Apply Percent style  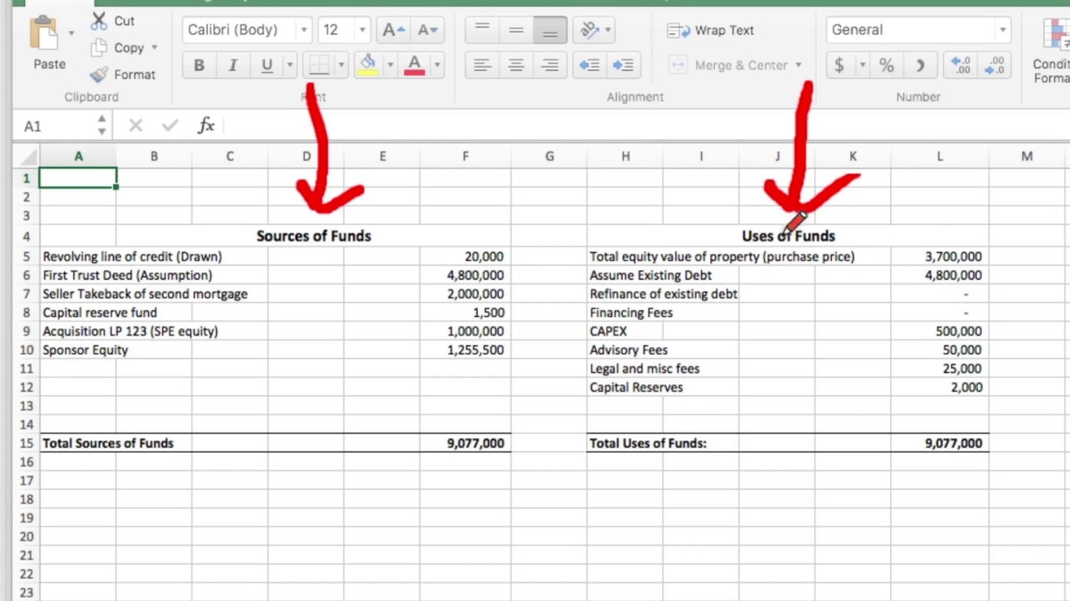pyautogui.click(x=887, y=65)
